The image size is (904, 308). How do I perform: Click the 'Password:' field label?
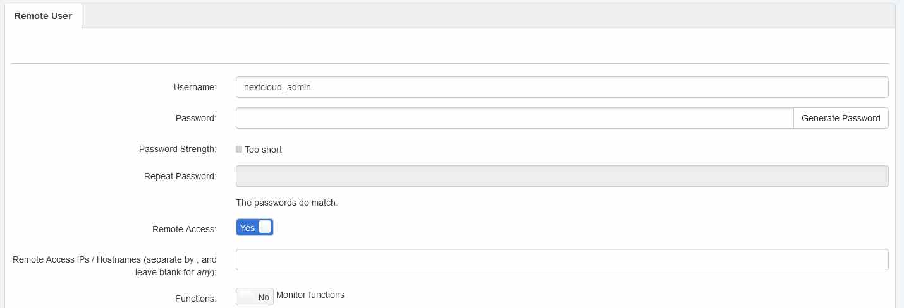pos(196,118)
